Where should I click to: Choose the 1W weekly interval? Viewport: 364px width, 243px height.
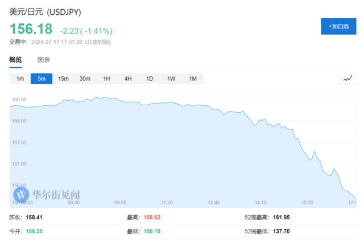tap(171, 79)
